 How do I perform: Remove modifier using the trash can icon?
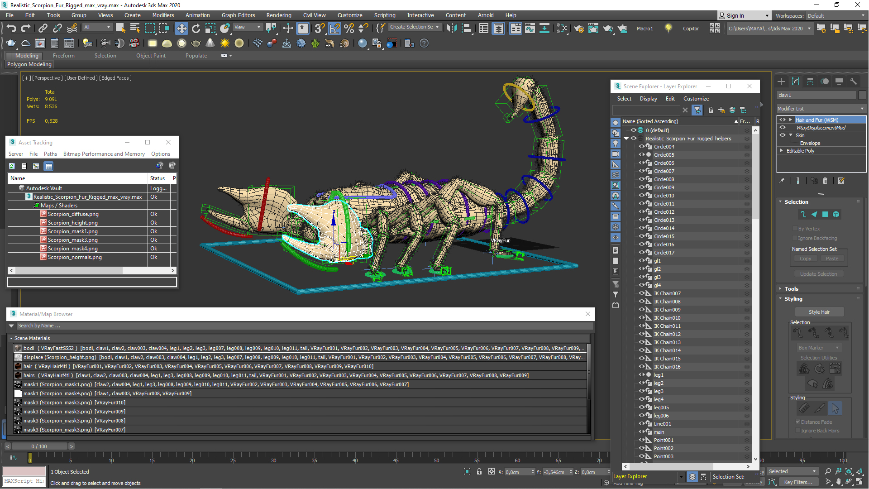click(825, 181)
